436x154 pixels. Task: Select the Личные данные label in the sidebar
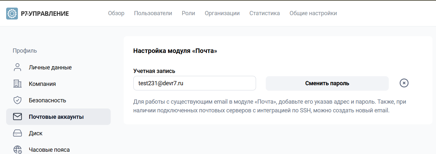pos(50,67)
